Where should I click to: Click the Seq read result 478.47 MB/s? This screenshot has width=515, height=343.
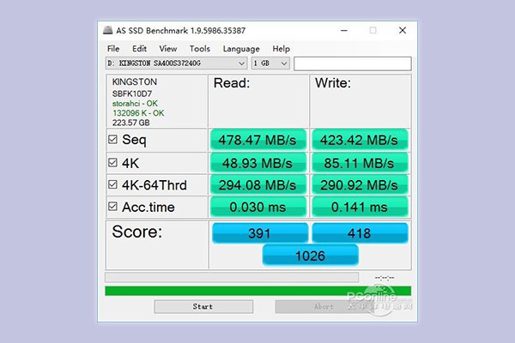257,140
